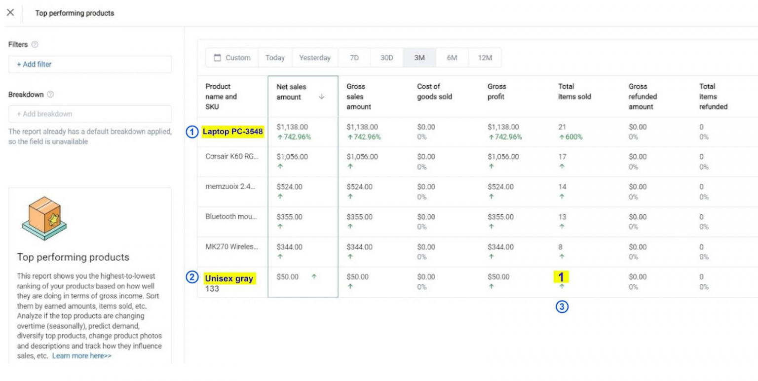Select the 12M time range tab
The image size is (758, 381).
[485, 58]
